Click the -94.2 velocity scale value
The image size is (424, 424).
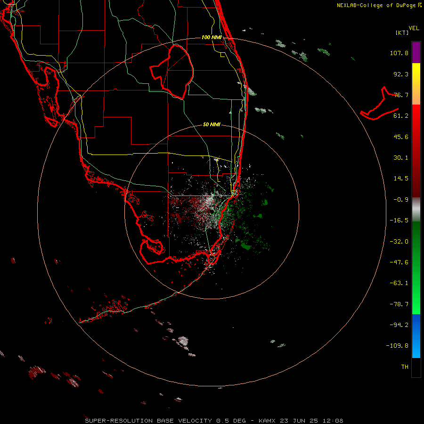pos(399,325)
